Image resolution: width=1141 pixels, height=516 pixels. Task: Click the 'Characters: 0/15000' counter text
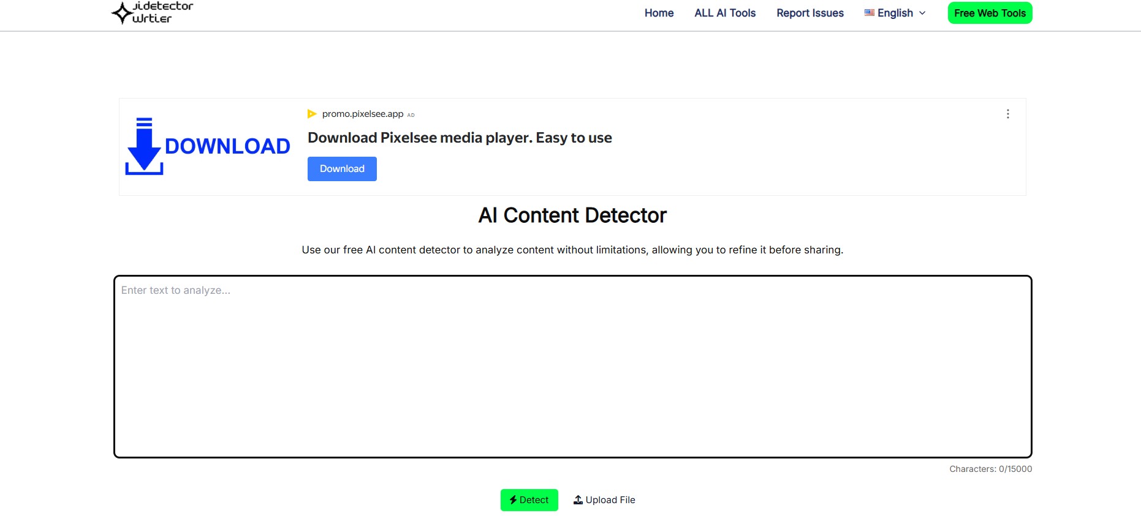(990, 469)
